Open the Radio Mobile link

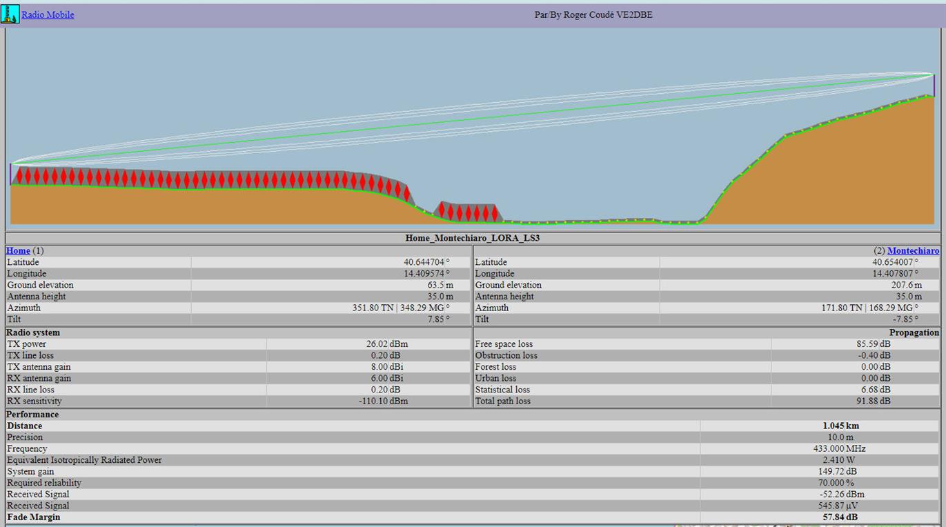pyautogui.click(x=48, y=14)
